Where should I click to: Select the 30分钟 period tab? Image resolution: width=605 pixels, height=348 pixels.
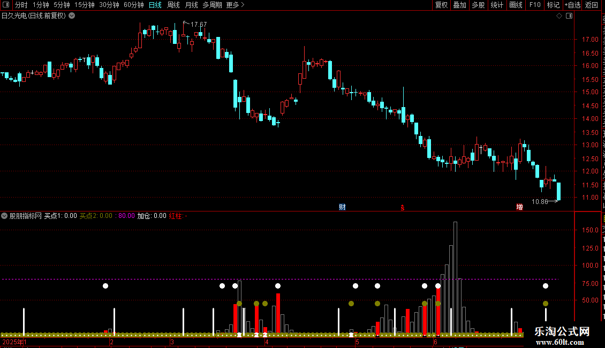click(109, 5)
